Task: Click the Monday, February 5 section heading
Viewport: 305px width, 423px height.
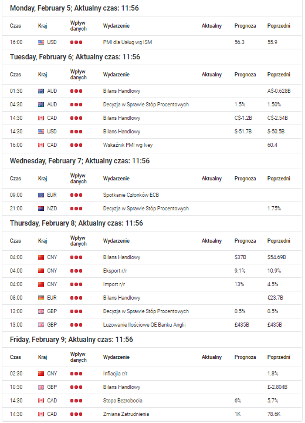Action: pos(74,8)
